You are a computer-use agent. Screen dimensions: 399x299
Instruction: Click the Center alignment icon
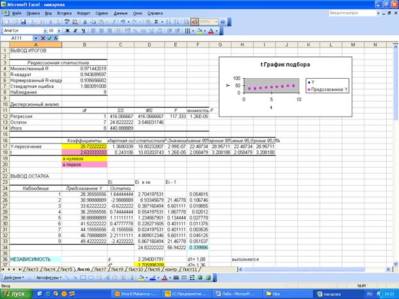[x=101, y=30]
